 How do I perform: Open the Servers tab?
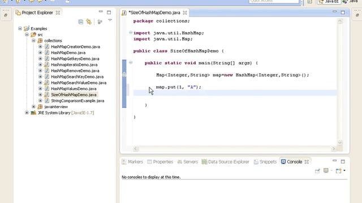pos(187,162)
